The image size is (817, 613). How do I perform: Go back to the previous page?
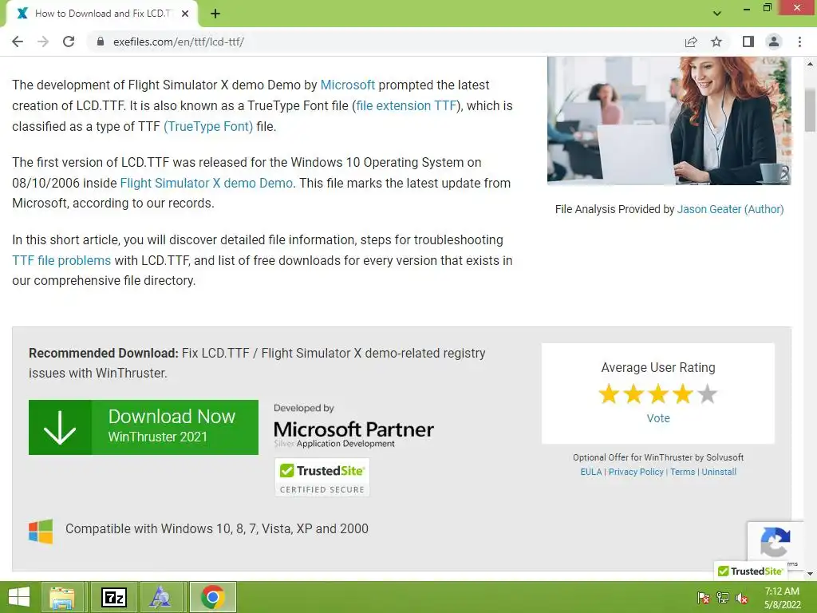(18, 42)
